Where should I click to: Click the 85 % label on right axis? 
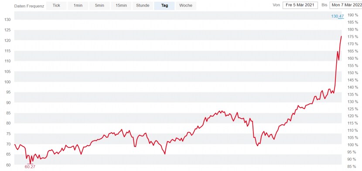[353, 166]
